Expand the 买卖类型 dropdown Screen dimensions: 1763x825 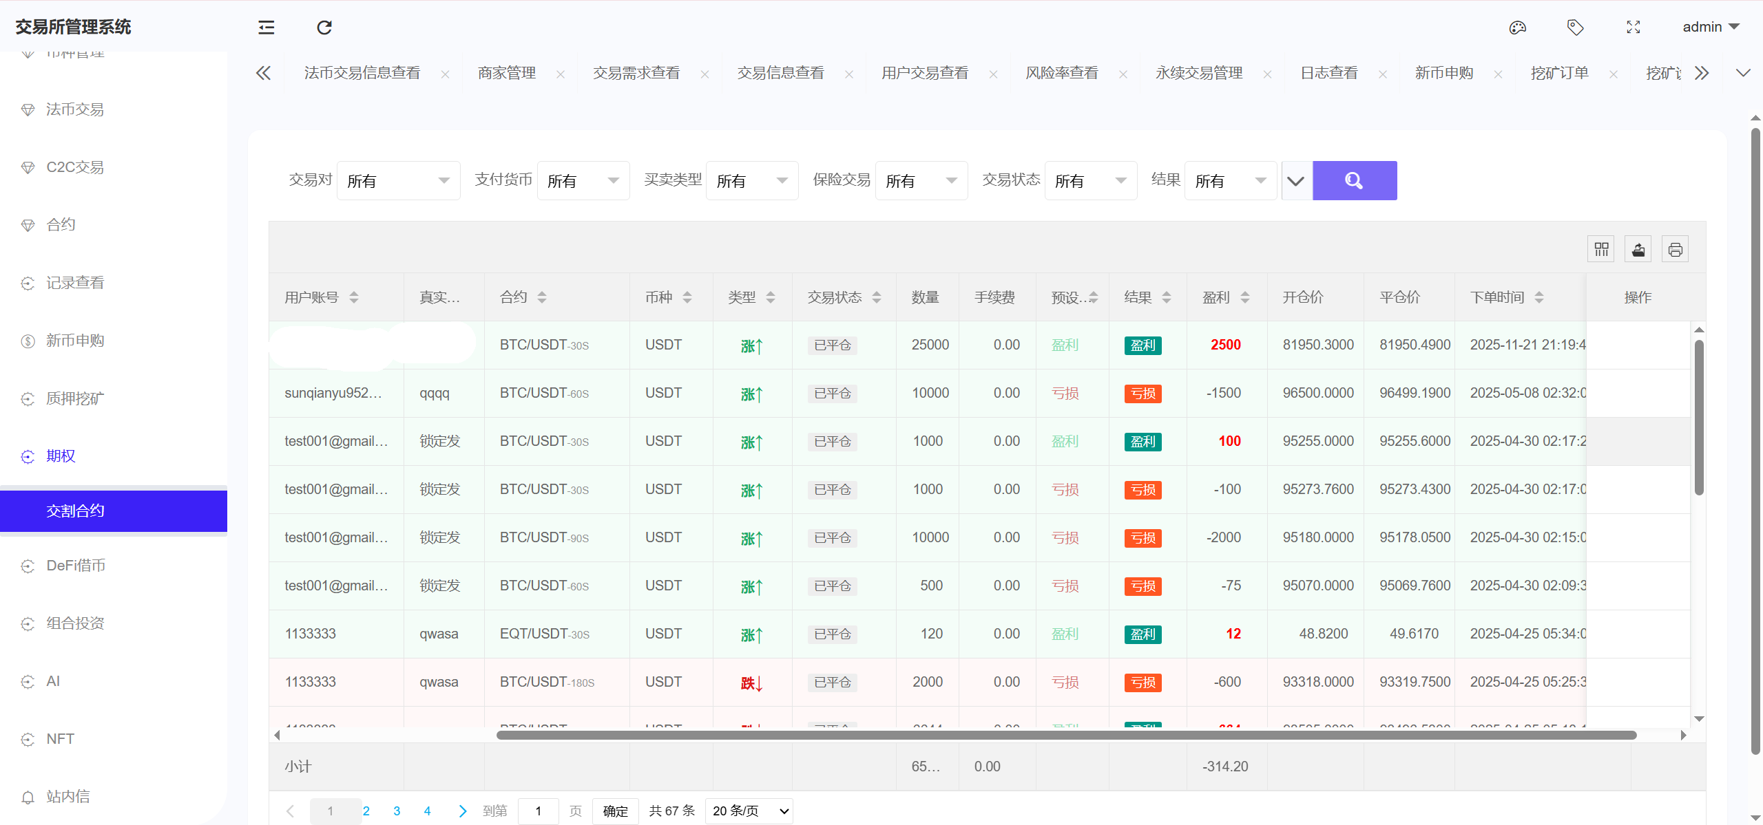[751, 181]
